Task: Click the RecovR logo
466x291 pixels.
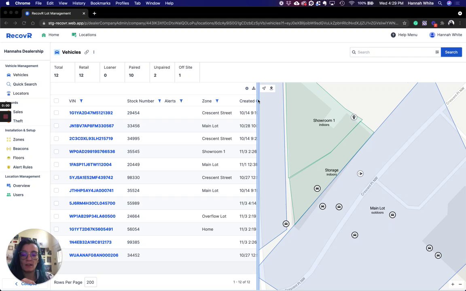Action: click(19, 35)
